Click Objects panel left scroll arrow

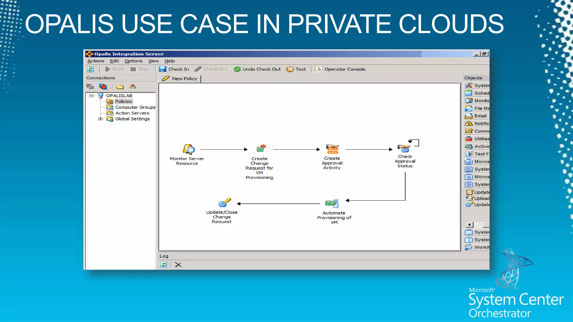(x=470, y=225)
